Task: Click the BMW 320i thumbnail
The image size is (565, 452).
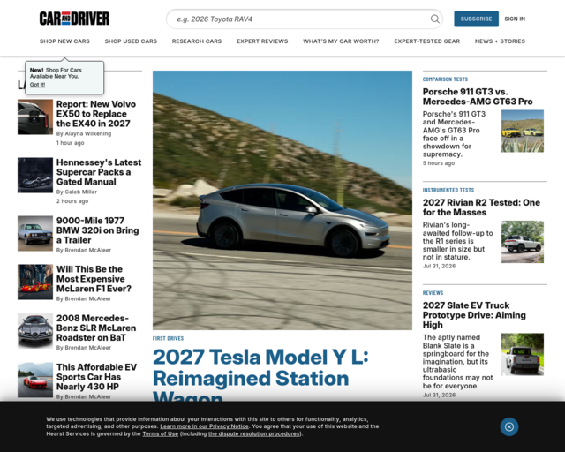Action: click(x=35, y=233)
